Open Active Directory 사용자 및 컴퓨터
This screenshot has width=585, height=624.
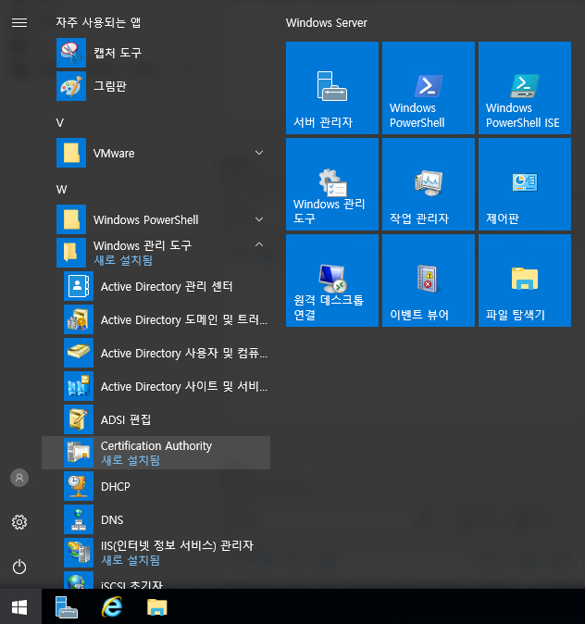pyautogui.click(x=156, y=353)
